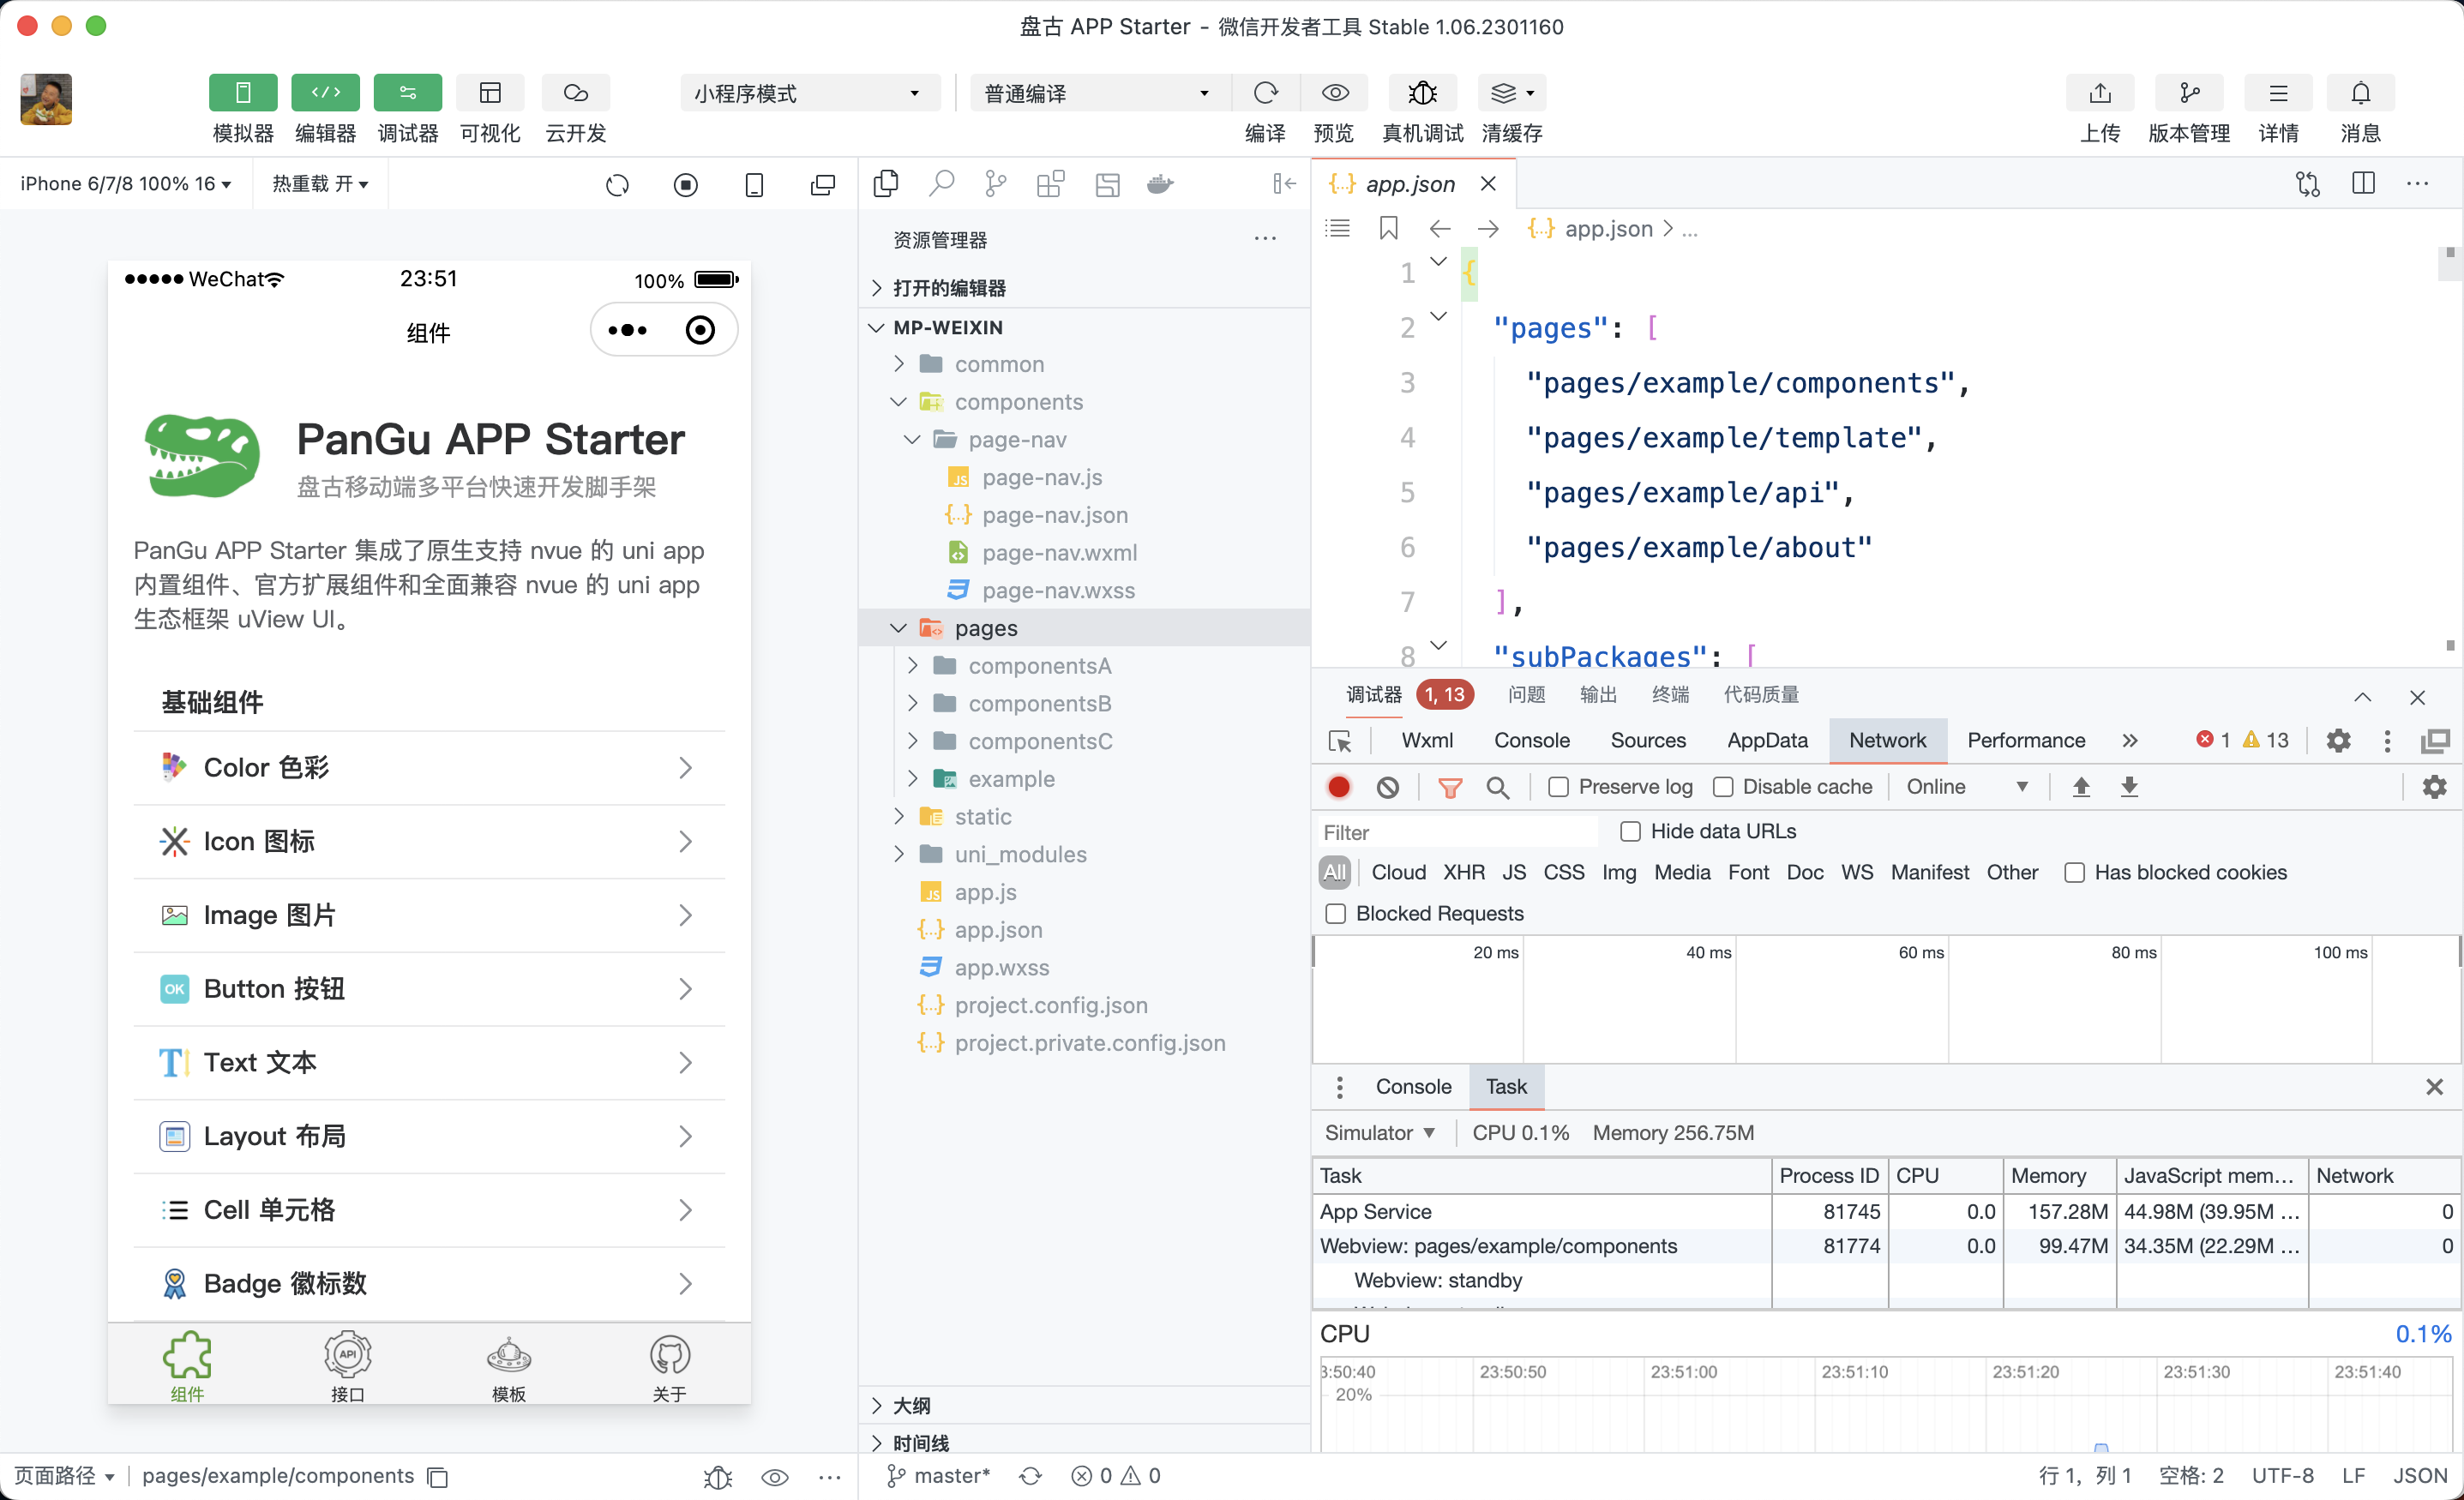Switch to the Wxml devtools tab
Image resolution: width=2464 pixels, height=1500 pixels.
click(x=1427, y=740)
